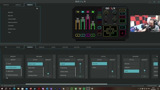Open the Windows Start menu
This screenshot has width=160, height=90.
(2, 88)
